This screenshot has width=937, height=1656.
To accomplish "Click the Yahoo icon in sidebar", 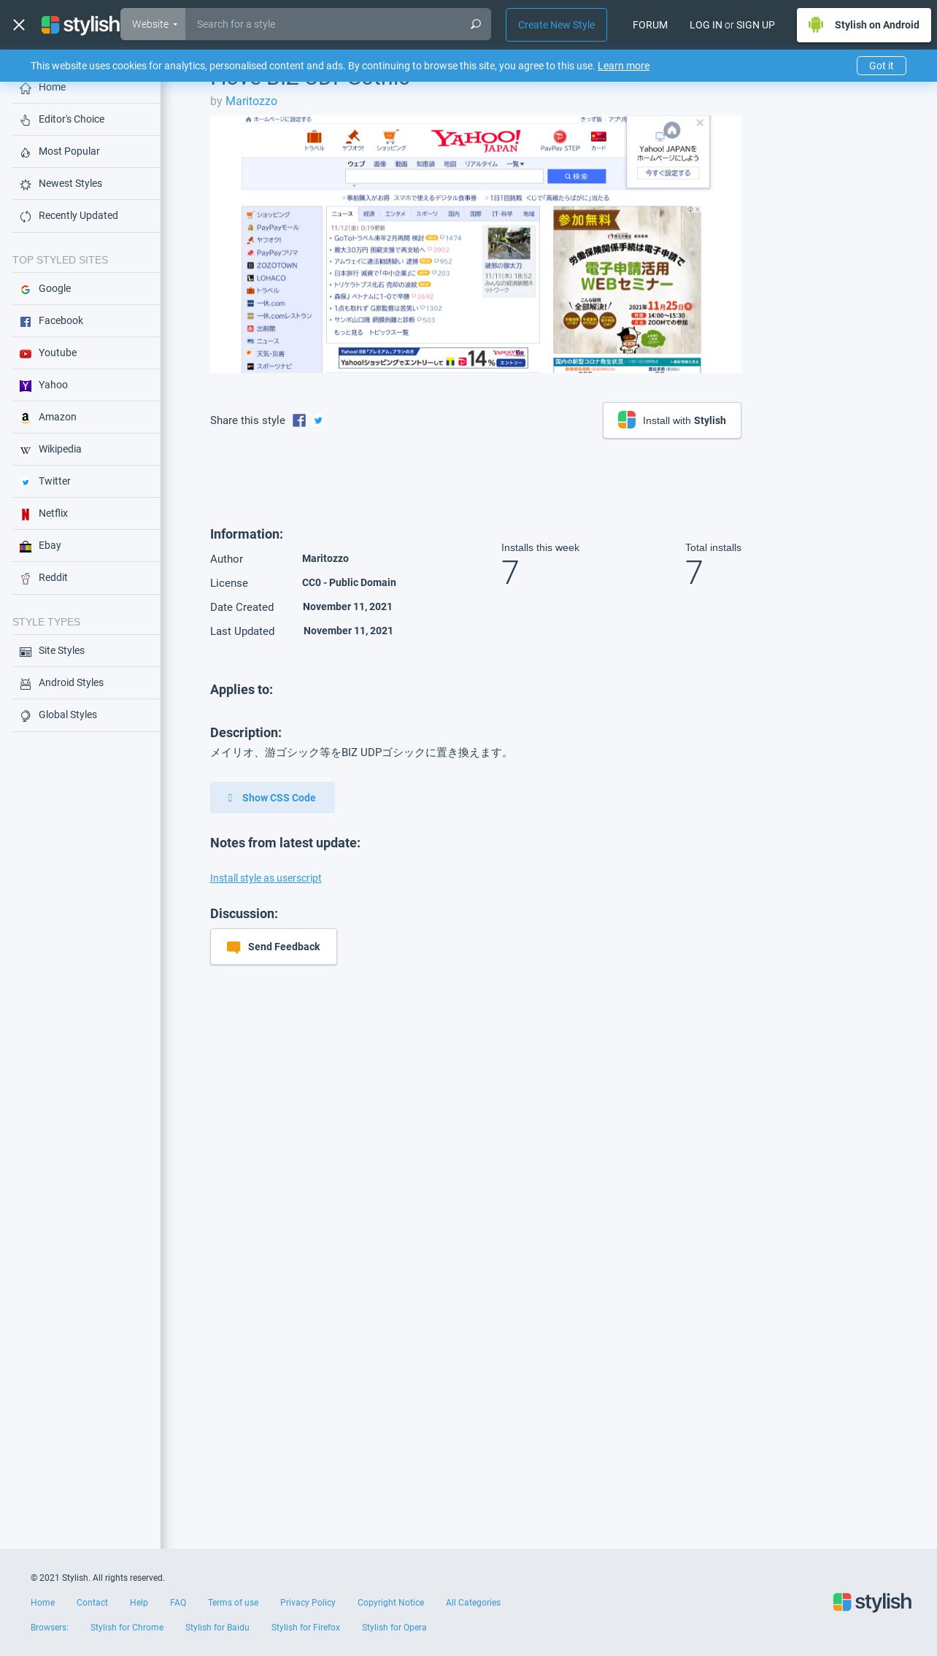I will (26, 385).
